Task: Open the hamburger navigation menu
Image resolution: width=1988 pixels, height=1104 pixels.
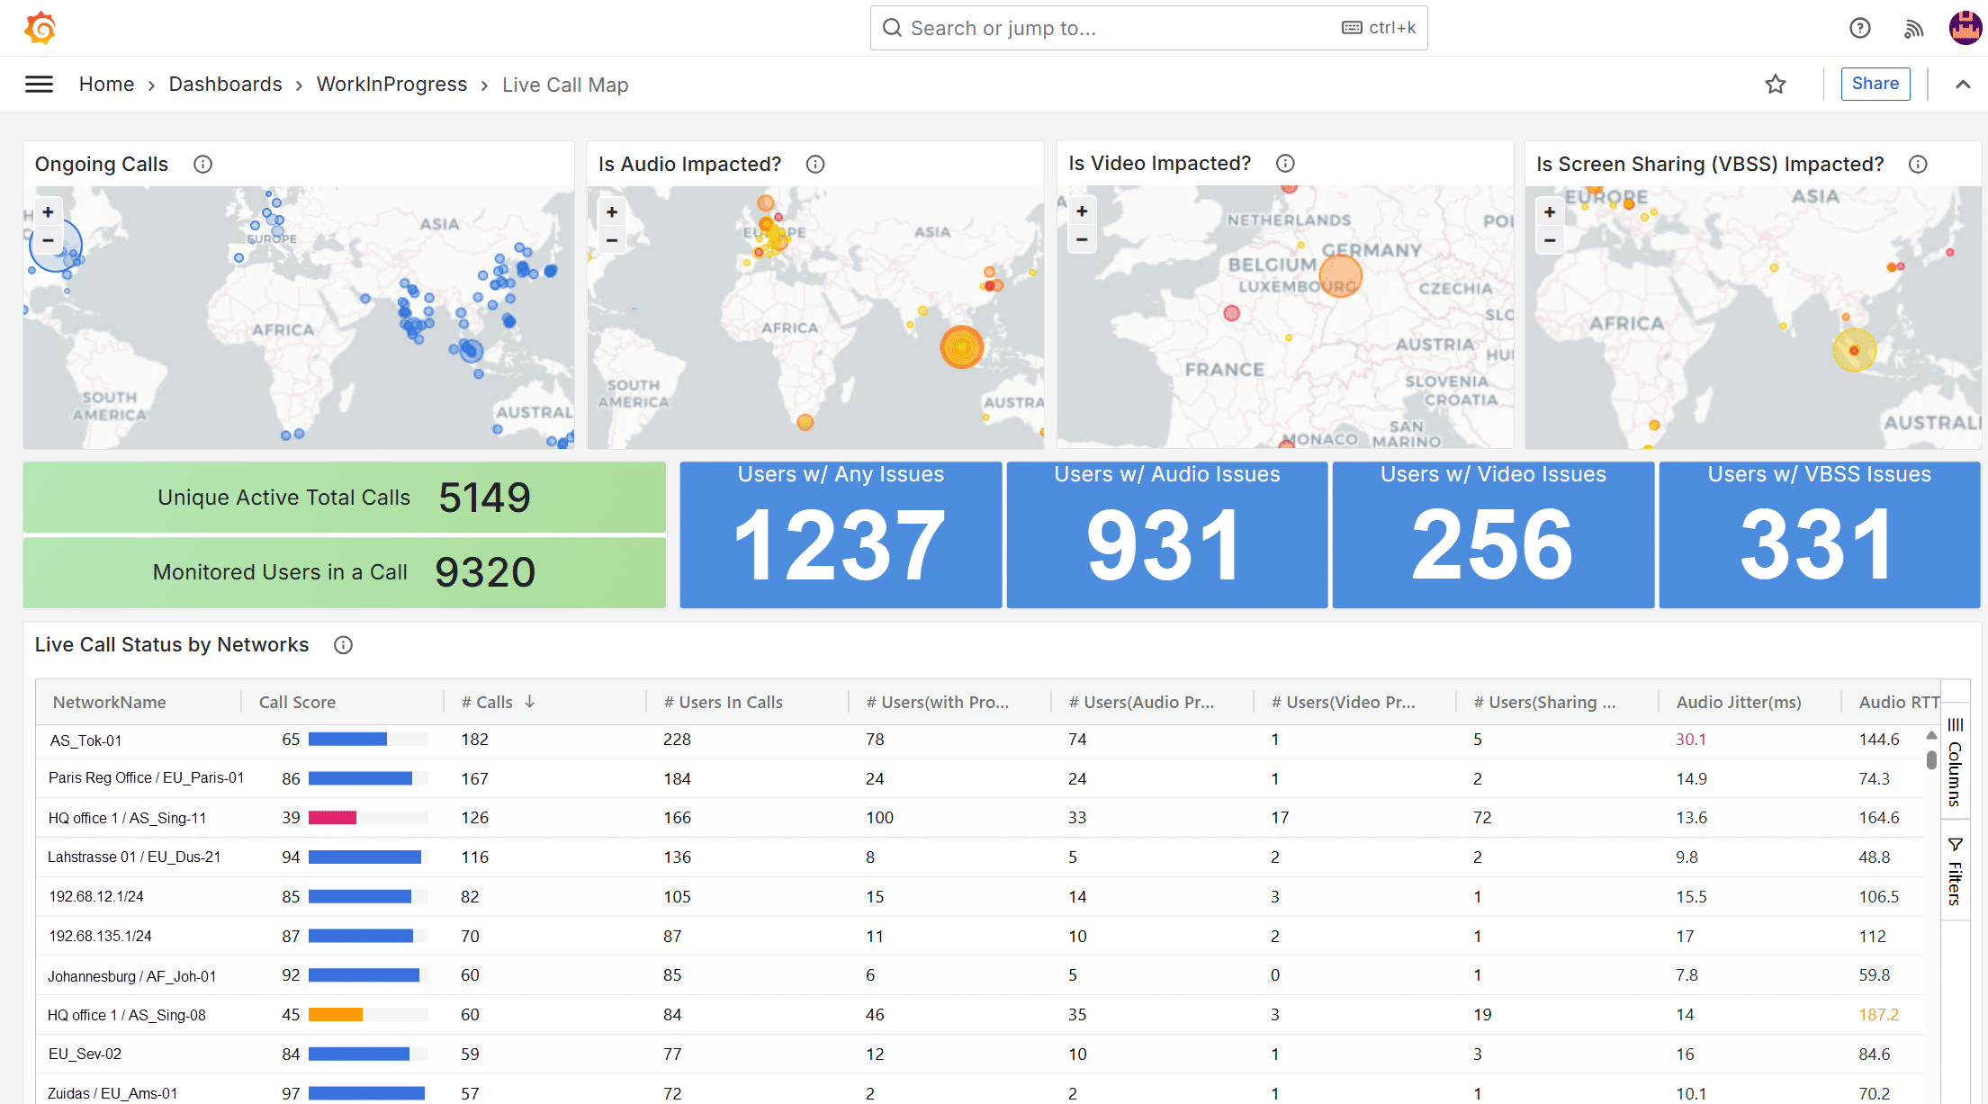Action: 39,85
